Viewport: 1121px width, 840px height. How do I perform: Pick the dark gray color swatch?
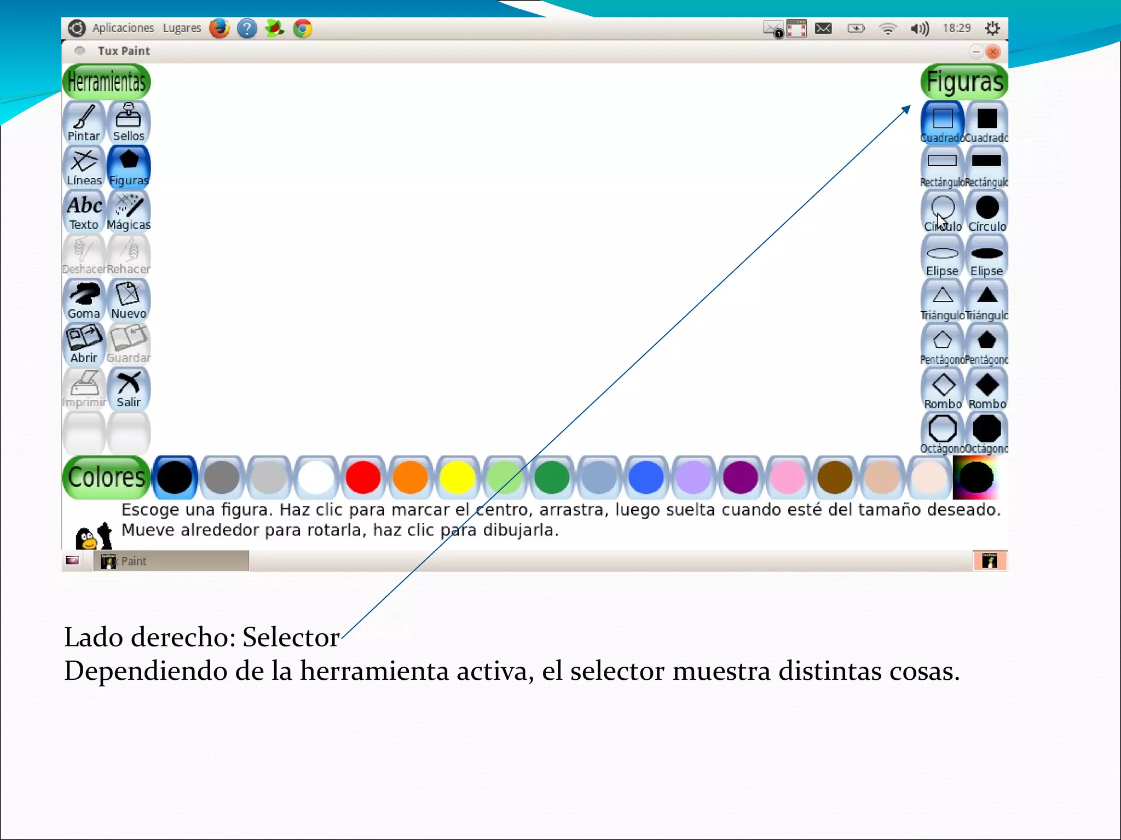pos(222,477)
